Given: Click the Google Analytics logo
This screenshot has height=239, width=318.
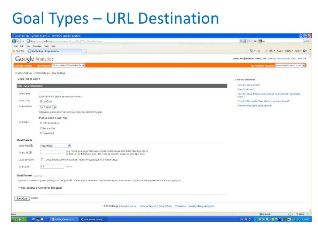Looking at the screenshot, I should (34, 59).
